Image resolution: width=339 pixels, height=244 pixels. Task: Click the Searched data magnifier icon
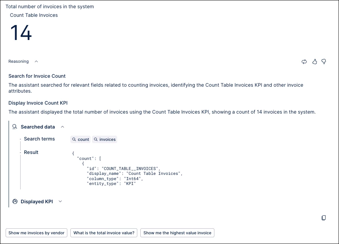[15, 127]
